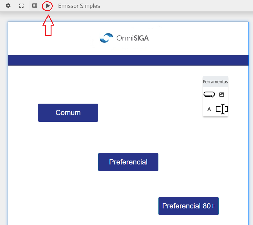Select the text A tool
This screenshot has height=225, width=253.
point(209,109)
